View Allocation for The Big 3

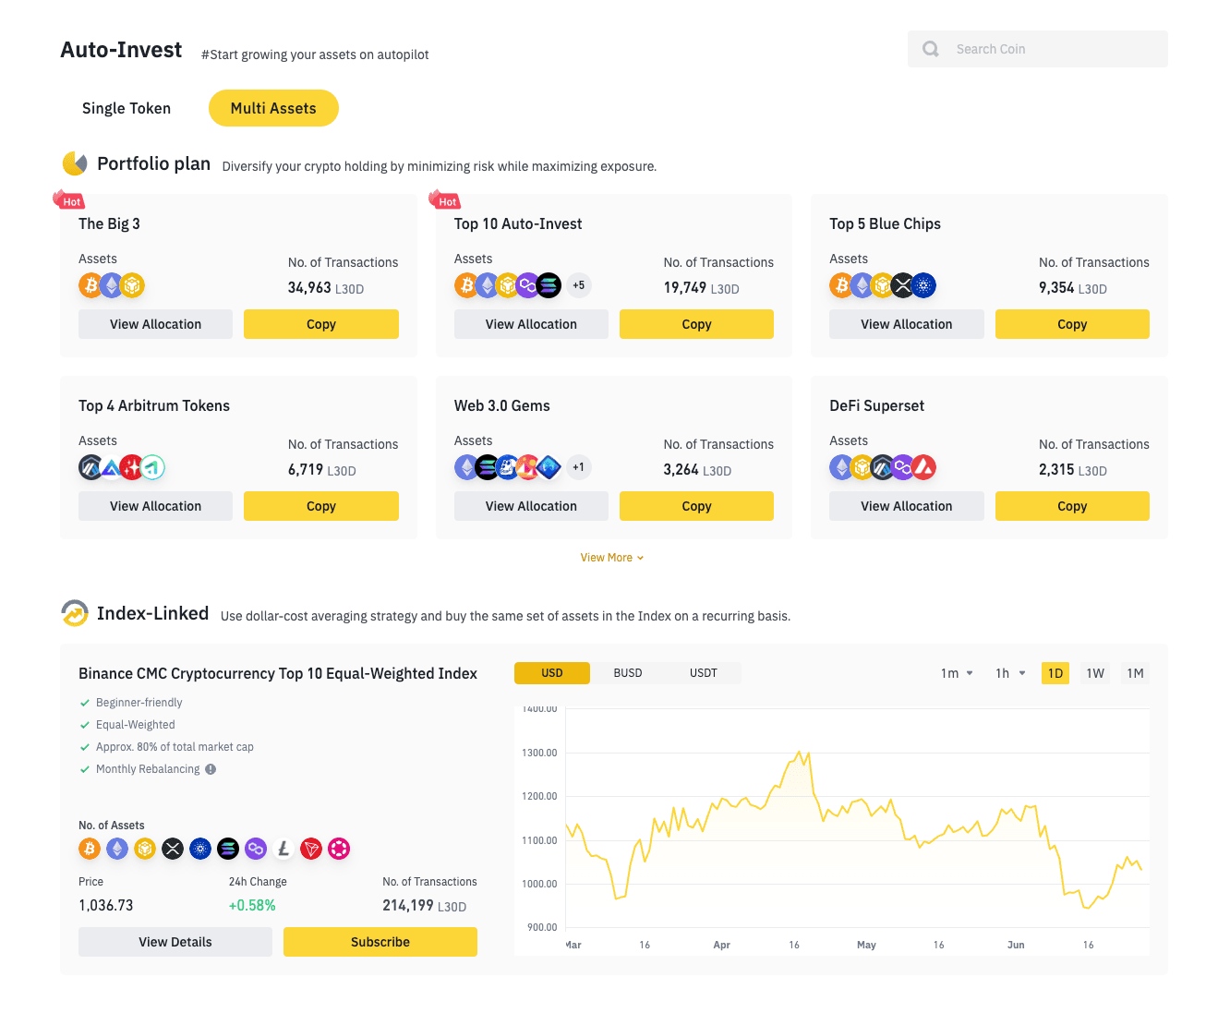pyautogui.click(x=155, y=324)
